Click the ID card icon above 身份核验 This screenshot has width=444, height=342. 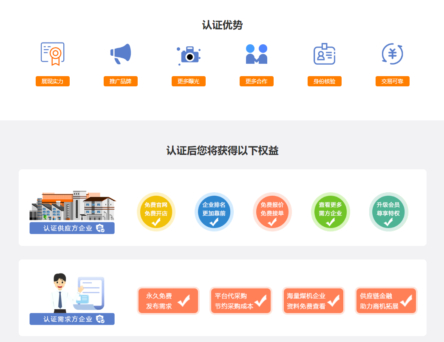pyautogui.click(x=324, y=54)
